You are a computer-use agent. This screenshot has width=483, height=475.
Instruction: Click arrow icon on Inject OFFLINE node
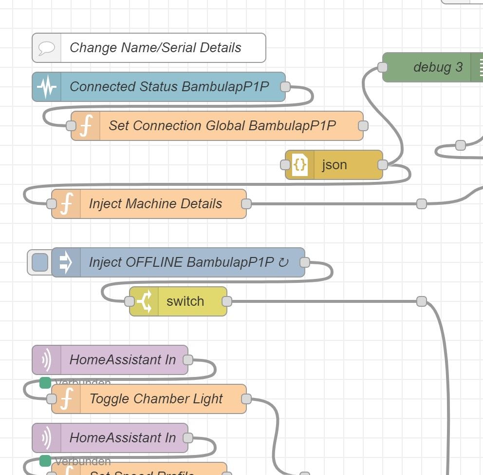tap(66, 262)
